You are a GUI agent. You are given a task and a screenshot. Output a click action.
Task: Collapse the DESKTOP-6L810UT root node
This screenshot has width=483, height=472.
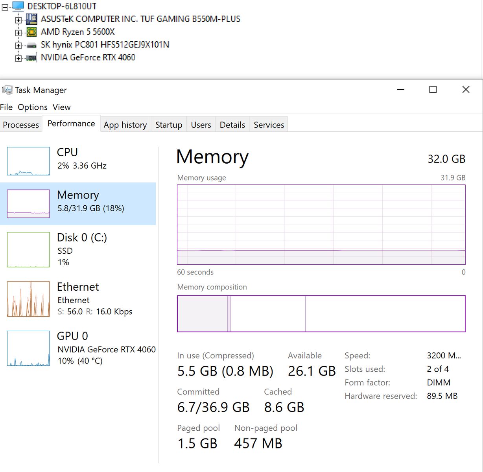pos(5,7)
